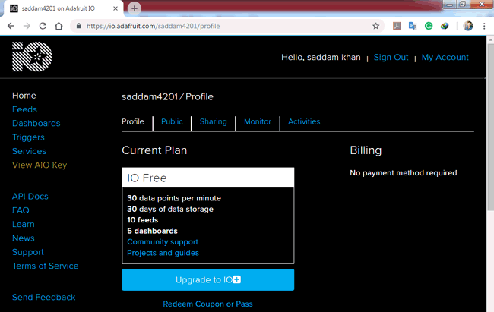
Task: Click the Google Translate extension icon
Action: point(413,25)
